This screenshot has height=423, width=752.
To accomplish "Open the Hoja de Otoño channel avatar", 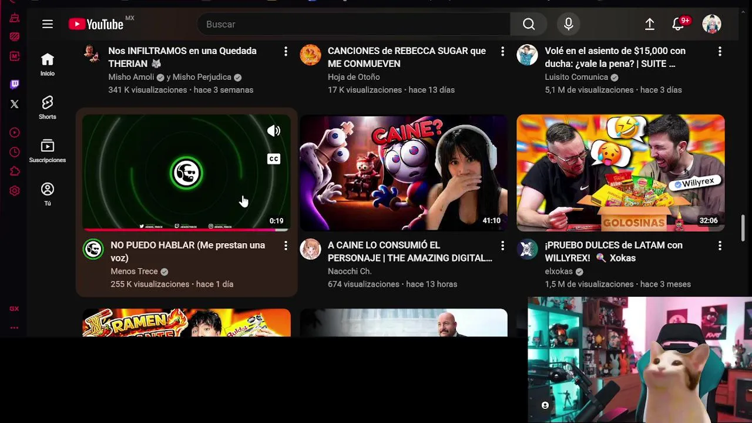I will point(310,55).
